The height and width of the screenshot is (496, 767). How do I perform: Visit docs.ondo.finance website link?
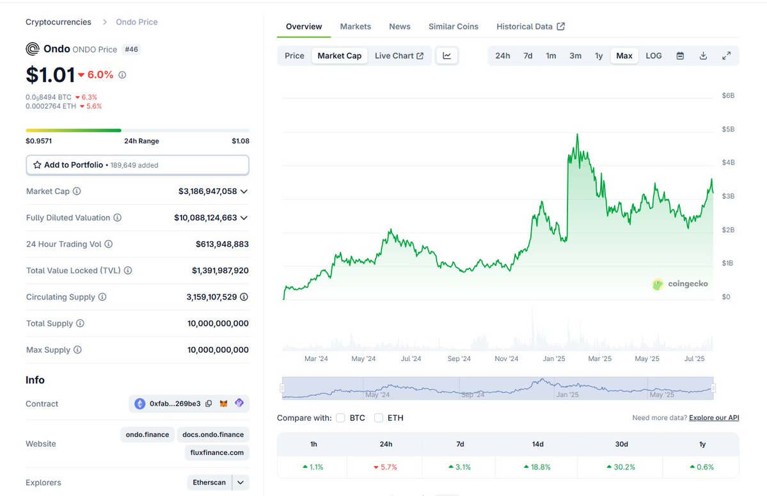point(213,435)
